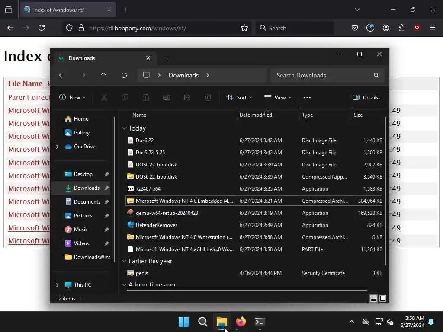Open the See more three-dots menu

pyautogui.click(x=307, y=98)
